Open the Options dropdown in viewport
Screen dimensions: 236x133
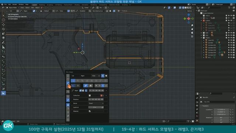click(x=190, y=11)
